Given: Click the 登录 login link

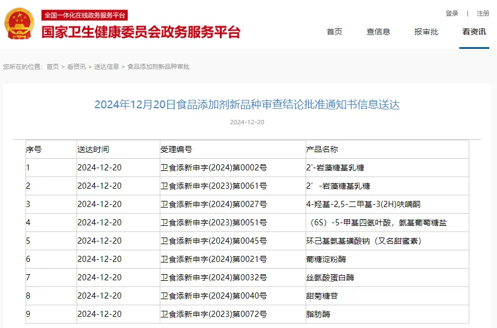Looking at the screenshot, I should (452, 13).
